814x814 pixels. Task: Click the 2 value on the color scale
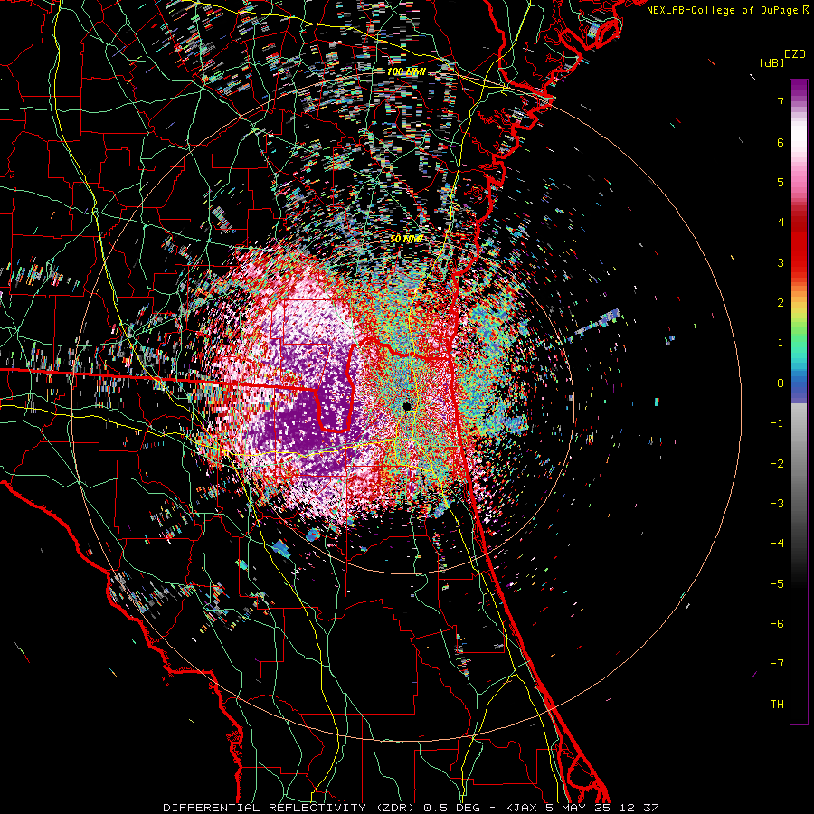(781, 303)
